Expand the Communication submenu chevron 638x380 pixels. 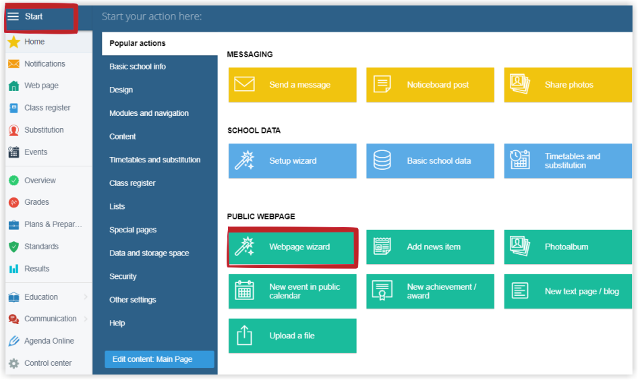(x=86, y=319)
